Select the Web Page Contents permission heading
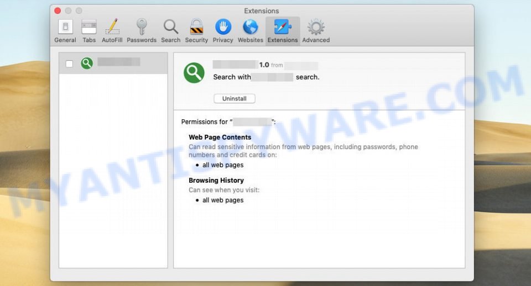Viewport: 531px width, 286px height. pos(220,137)
